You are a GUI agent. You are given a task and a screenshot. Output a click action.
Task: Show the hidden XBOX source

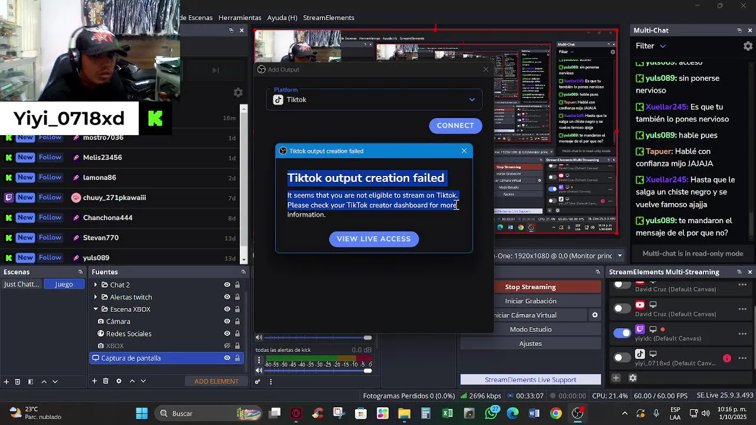227,346
